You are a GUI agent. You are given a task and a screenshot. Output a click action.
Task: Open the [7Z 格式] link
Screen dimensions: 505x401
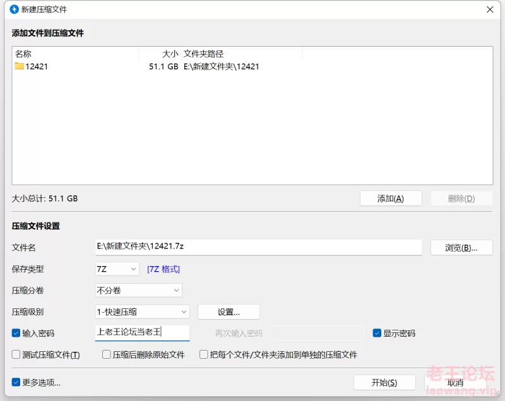point(163,269)
